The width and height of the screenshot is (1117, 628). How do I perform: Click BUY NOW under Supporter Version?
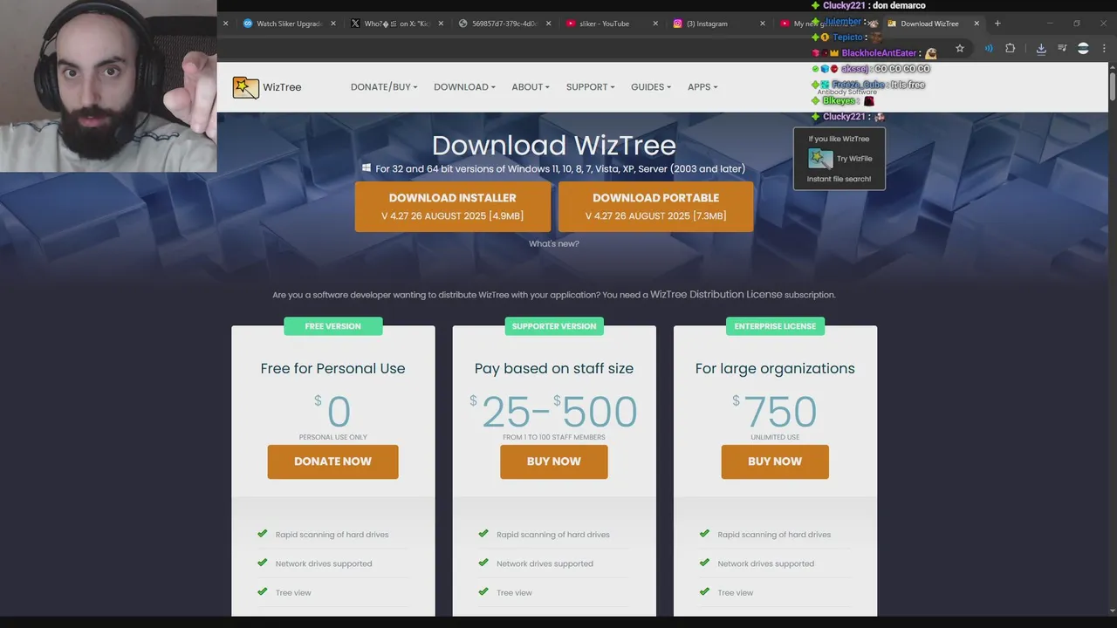click(x=553, y=461)
